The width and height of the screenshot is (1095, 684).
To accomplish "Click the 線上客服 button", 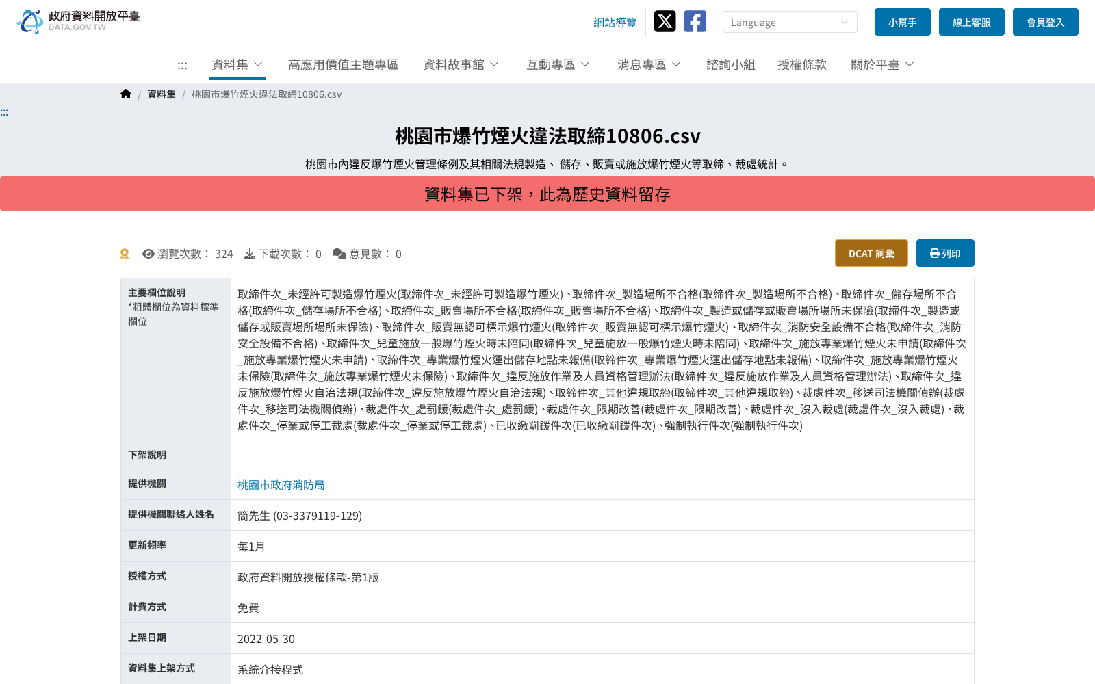I will [972, 22].
